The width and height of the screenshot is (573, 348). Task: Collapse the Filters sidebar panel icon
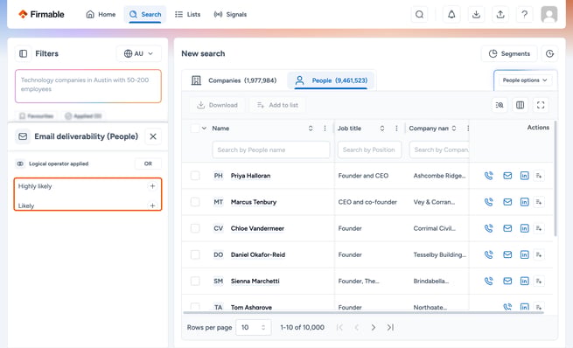pos(23,53)
